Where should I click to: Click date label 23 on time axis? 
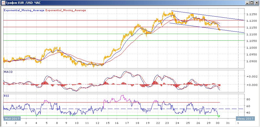(x=167, y=123)
